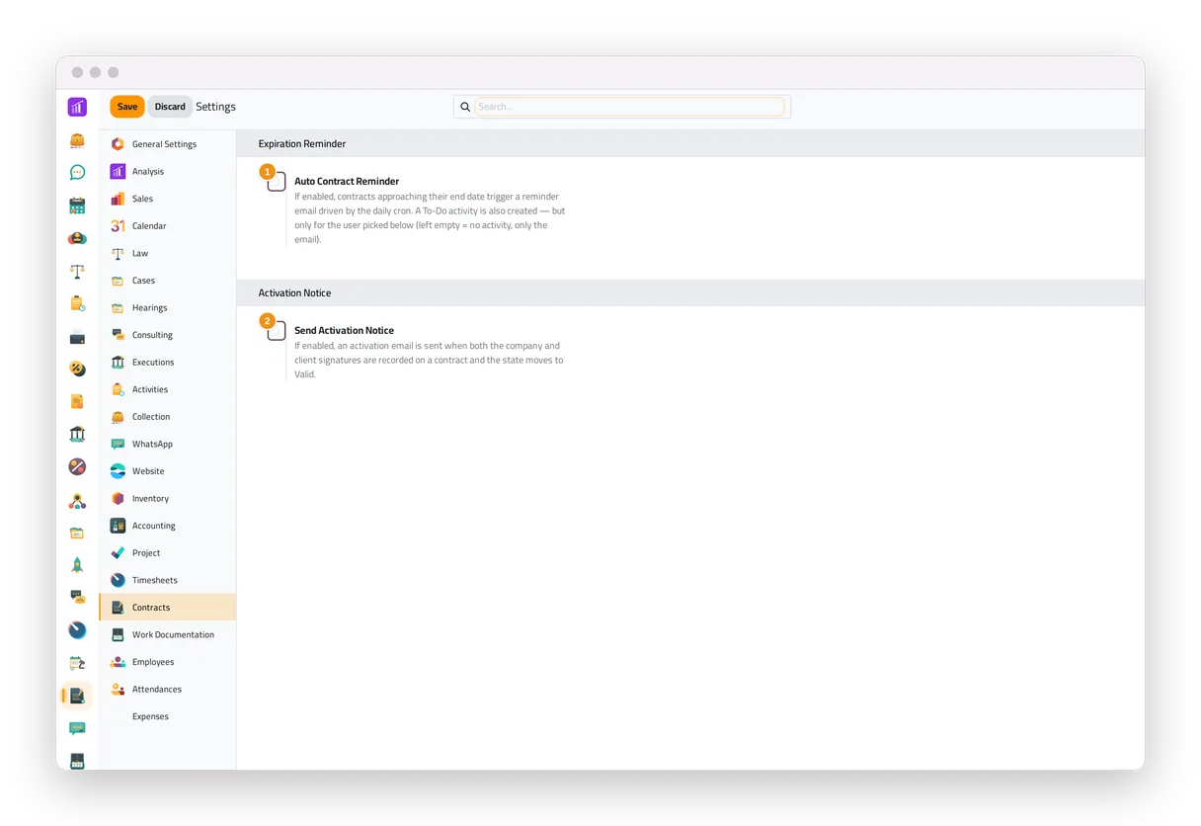Discard the unsaved settings changes

[x=170, y=107]
